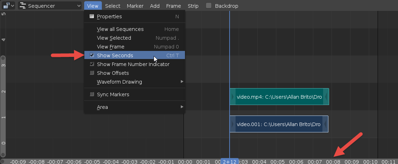Disable the Show Seconds checkbox
398x164 pixels.
tap(92, 55)
